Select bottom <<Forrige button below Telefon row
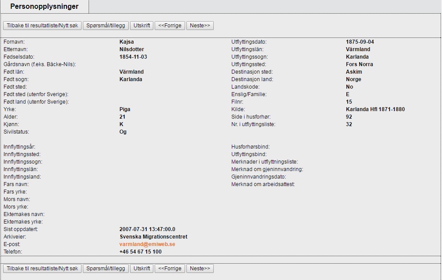This screenshot has height=280, width=442. [170, 268]
